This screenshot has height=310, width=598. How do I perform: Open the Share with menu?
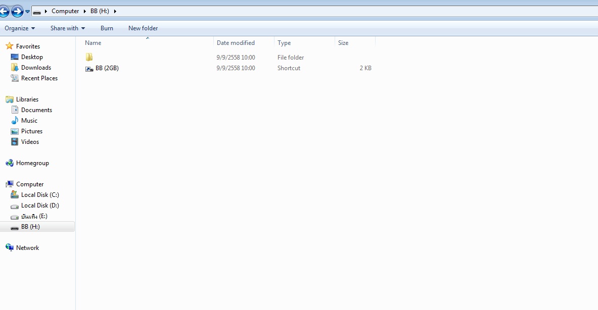pos(68,28)
